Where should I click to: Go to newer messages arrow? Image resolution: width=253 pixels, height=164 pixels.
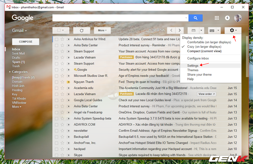click(x=171, y=30)
